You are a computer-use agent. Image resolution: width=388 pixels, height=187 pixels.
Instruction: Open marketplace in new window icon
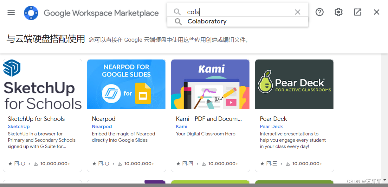tap(358, 12)
